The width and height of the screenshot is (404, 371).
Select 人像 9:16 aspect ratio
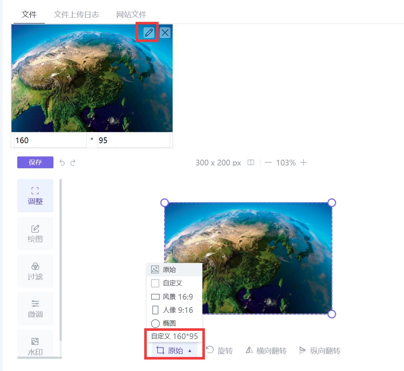(x=172, y=310)
